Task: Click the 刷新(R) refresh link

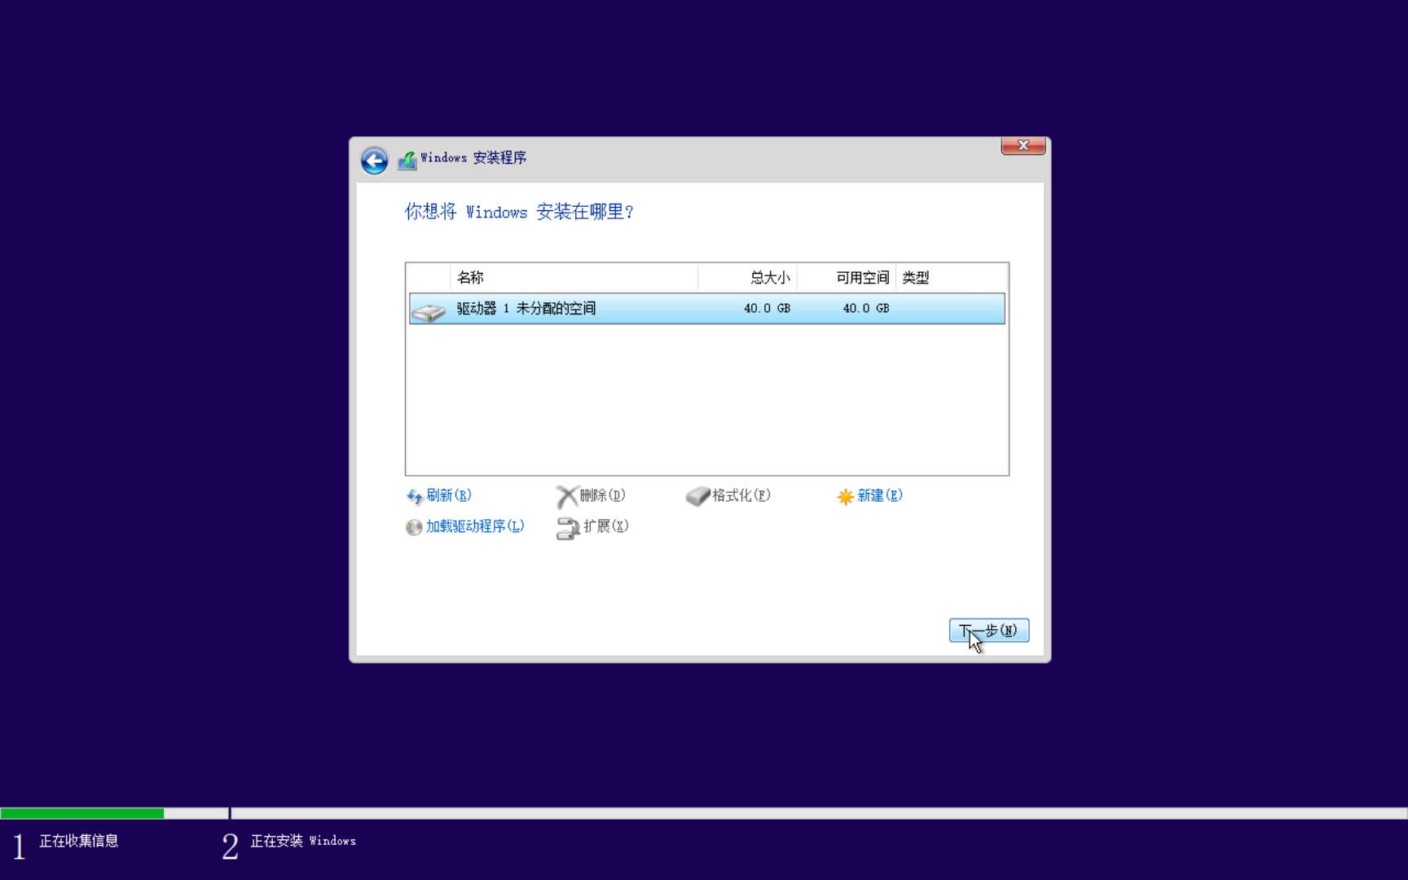Action: (449, 495)
